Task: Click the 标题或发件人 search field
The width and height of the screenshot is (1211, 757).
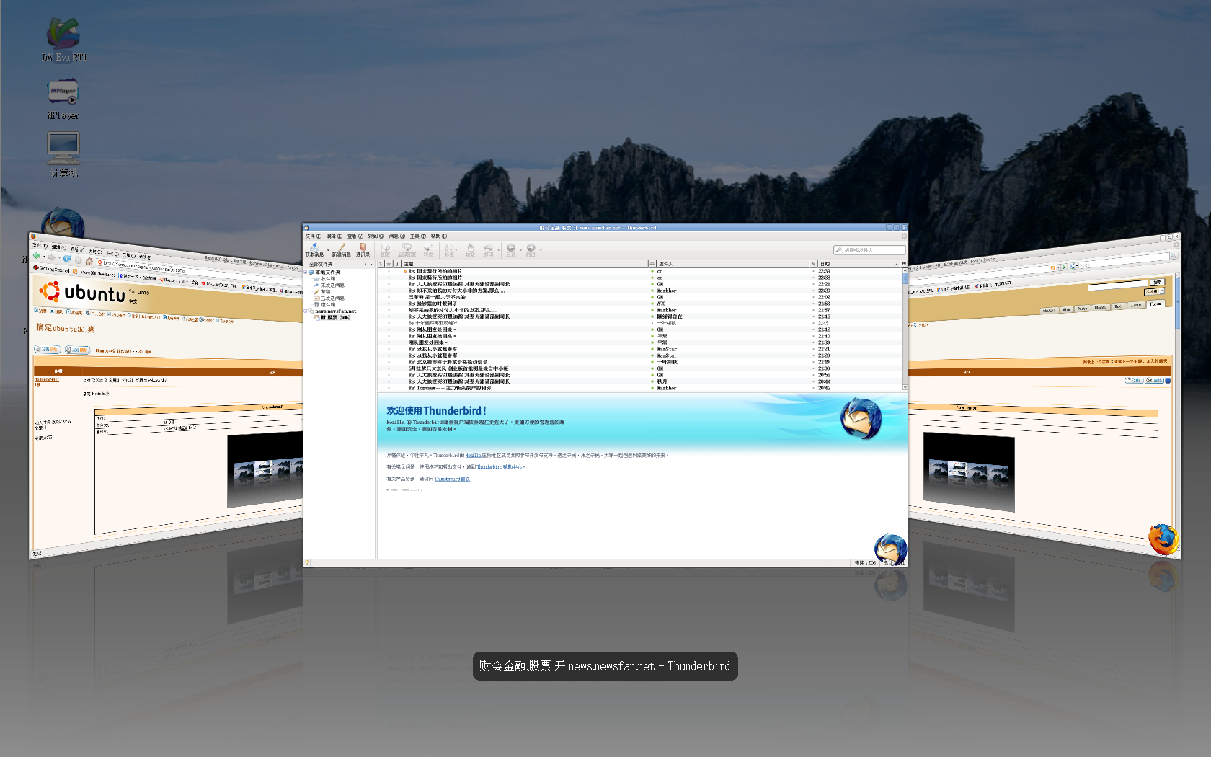Action: 869,250
